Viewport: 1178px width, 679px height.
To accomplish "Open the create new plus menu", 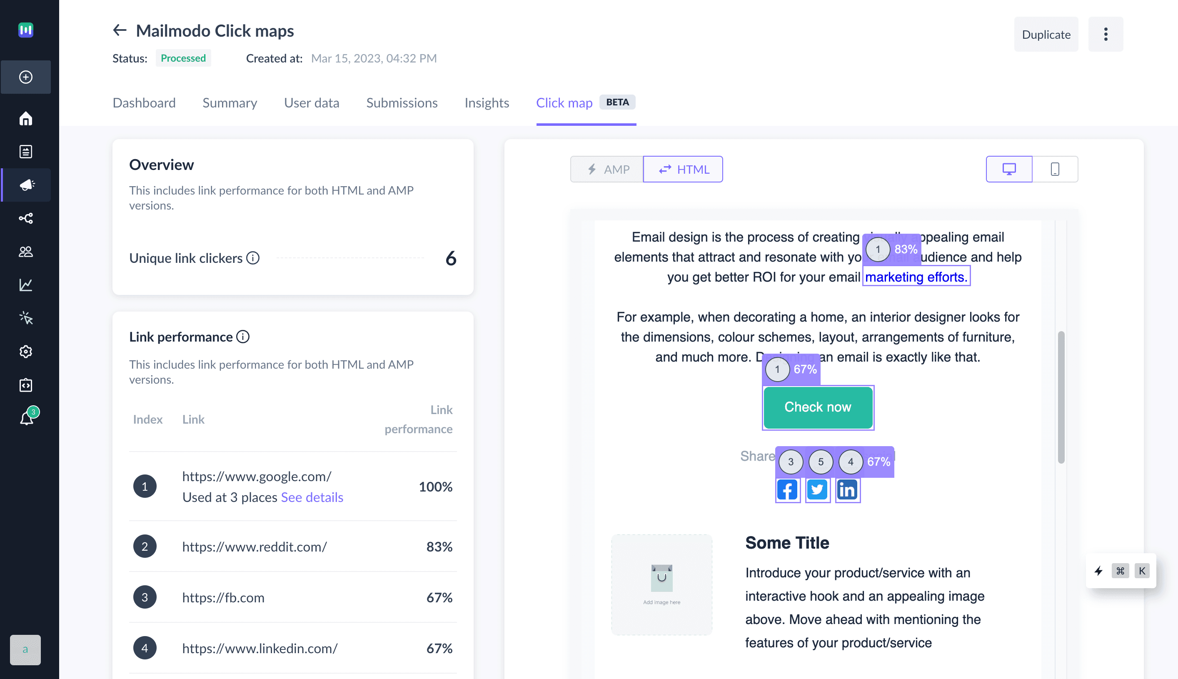I will [x=26, y=77].
